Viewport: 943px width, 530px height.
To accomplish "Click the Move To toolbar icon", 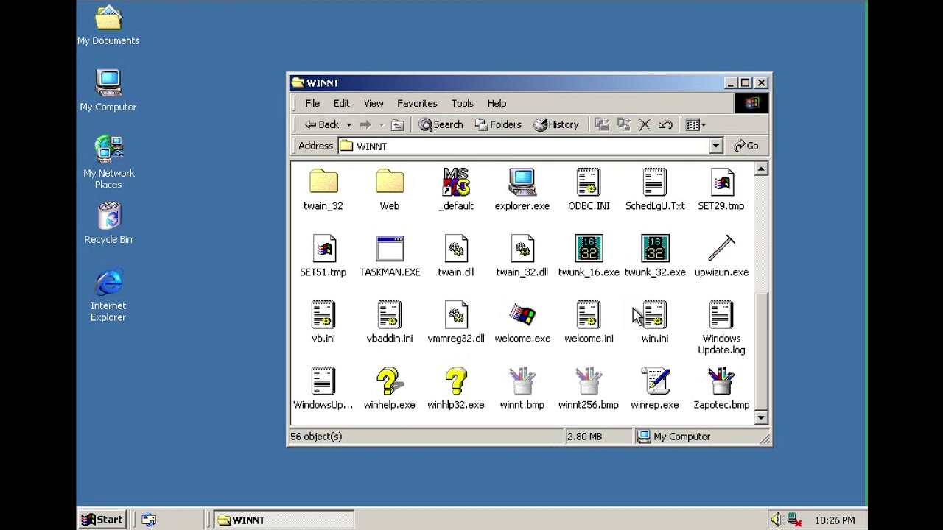I will [x=602, y=124].
